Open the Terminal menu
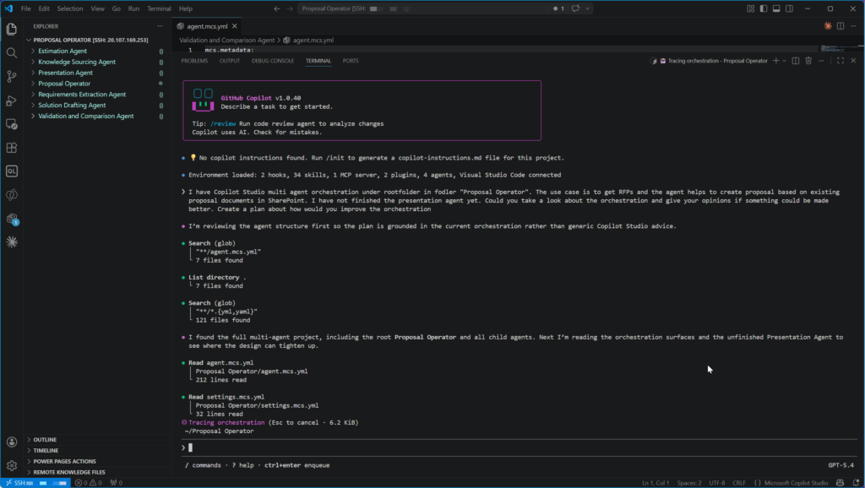 [159, 8]
